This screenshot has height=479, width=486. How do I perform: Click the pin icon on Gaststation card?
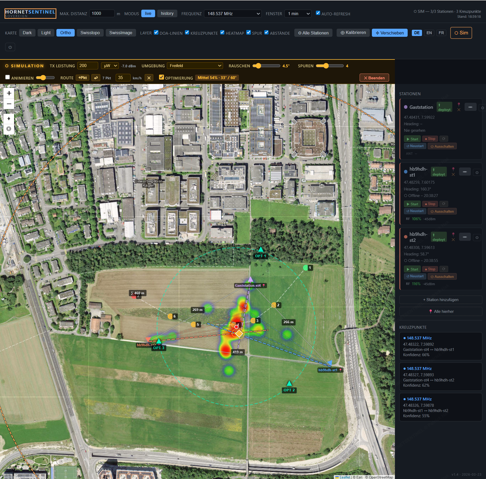click(459, 104)
